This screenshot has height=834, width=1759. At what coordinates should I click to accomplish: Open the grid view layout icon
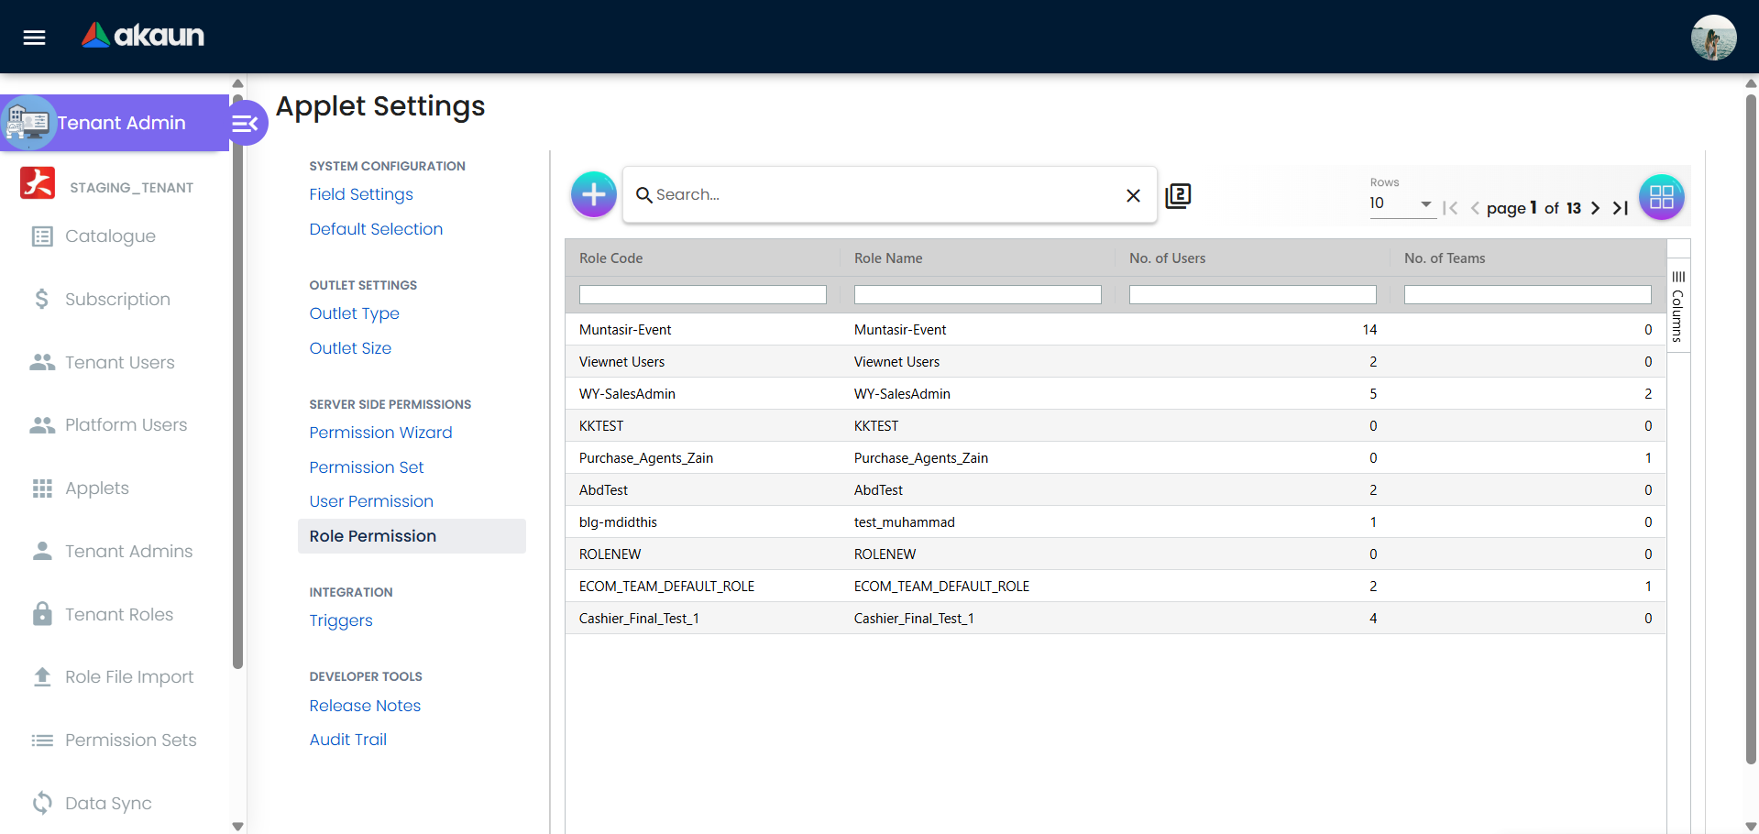tap(1661, 196)
